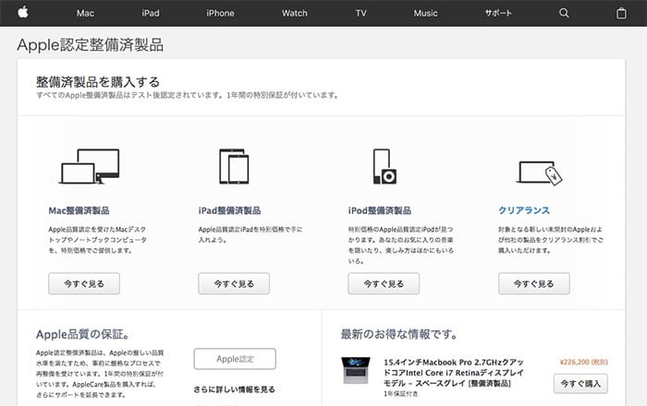Click 今すぐ見る under iPad整備済製品

tap(234, 283)
